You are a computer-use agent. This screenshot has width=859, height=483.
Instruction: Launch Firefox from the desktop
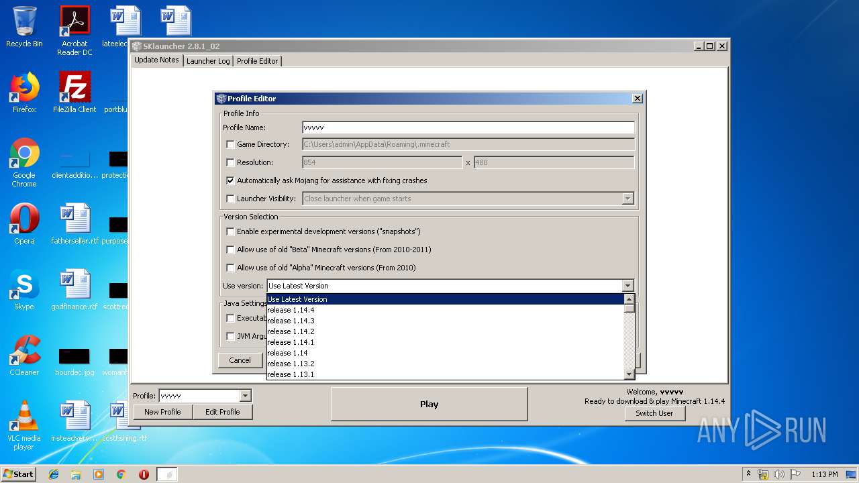tap(24, 93)
